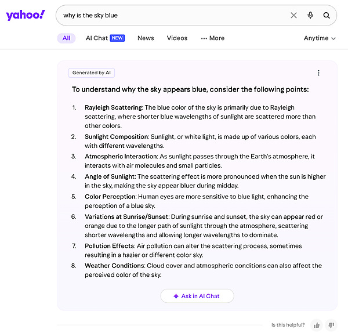The image size is (348, 333).
Task: Go to the Videos tab
Action: pyautogui.click(x=177, y=38)
